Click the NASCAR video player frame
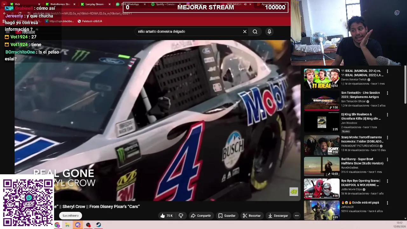The image size is (407, 229). (157, 120)
